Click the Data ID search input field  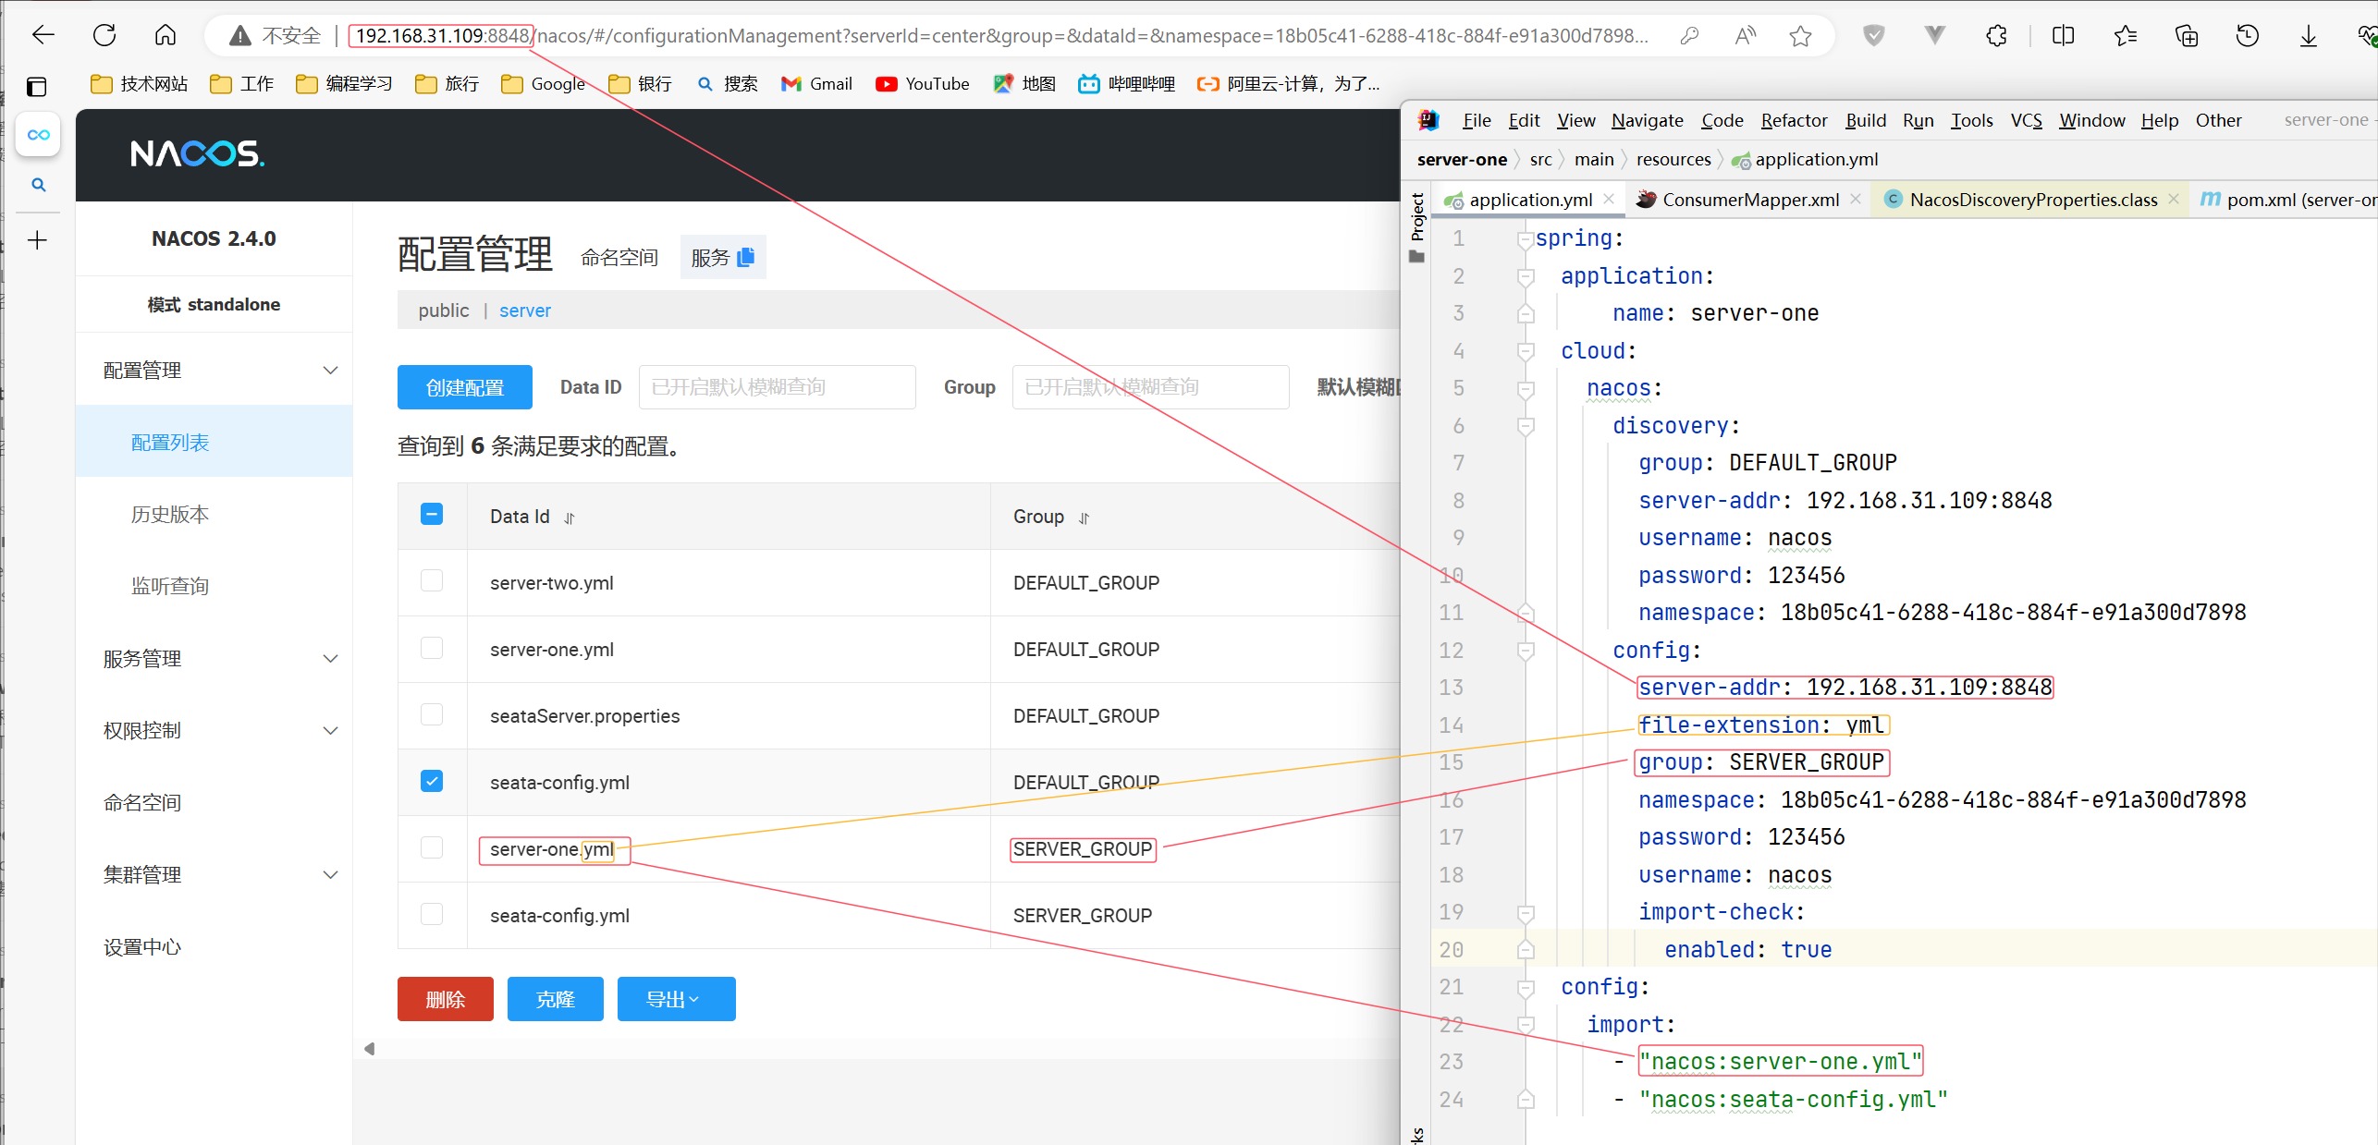777,387
